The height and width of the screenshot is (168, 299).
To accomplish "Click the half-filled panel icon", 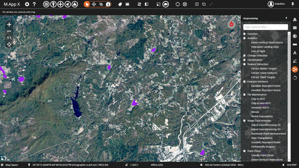I will [146, 4].
